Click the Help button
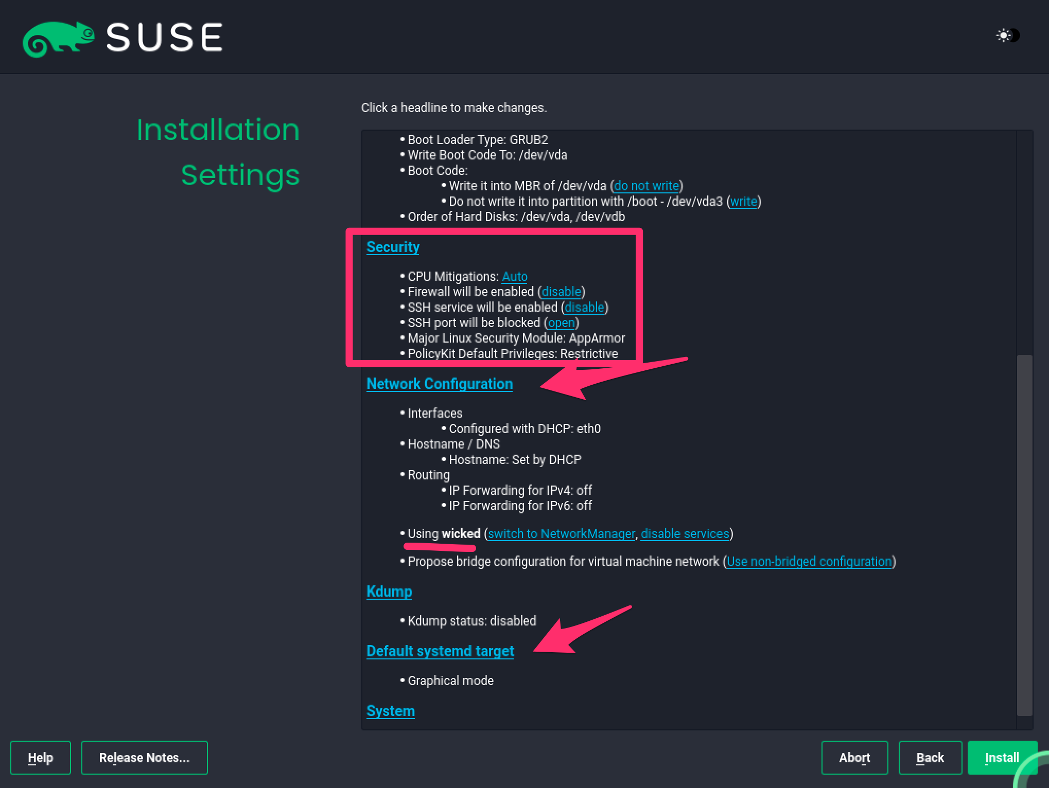Image resolution: width=1049 pixels, height=788 pixels. 41,758
